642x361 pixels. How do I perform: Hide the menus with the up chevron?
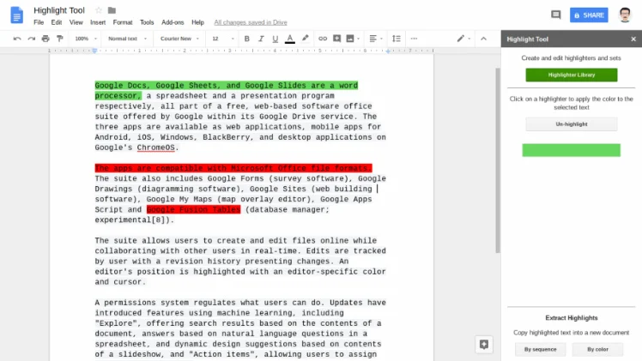point(483,39)
